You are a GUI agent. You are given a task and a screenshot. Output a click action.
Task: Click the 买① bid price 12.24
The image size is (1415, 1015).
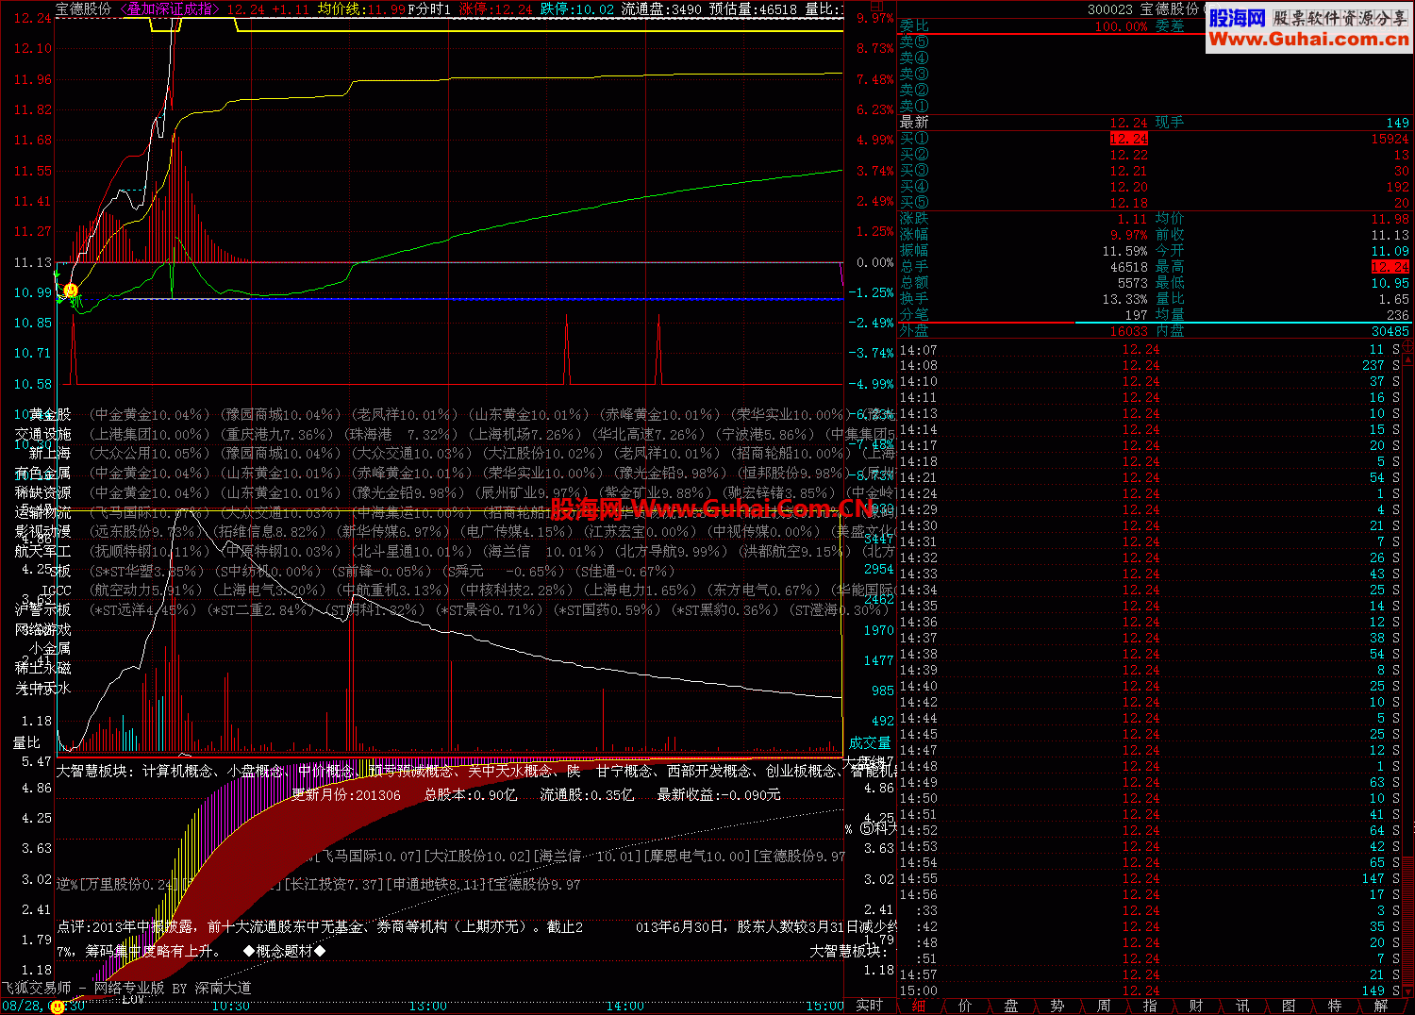[1128, 139]
